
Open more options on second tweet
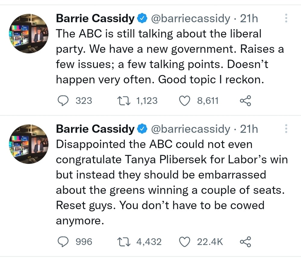click(x=286, y=129)
